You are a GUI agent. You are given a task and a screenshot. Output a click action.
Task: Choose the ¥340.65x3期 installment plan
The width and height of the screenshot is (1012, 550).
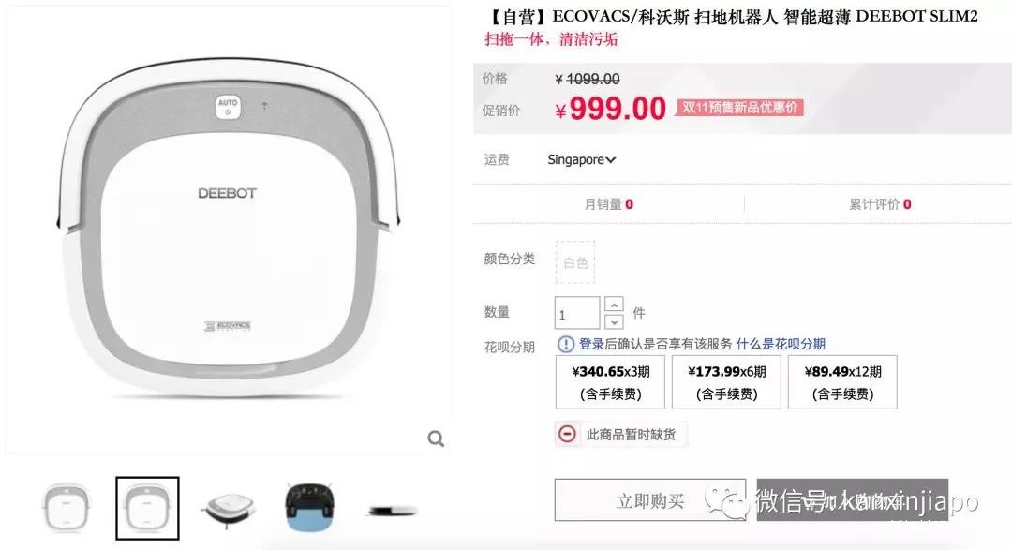610,382
